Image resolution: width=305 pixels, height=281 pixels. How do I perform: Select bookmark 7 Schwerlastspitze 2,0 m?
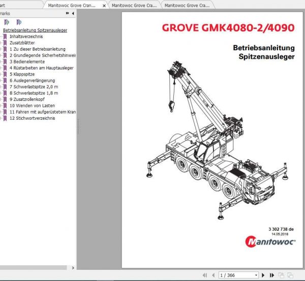tap(34, 87)
